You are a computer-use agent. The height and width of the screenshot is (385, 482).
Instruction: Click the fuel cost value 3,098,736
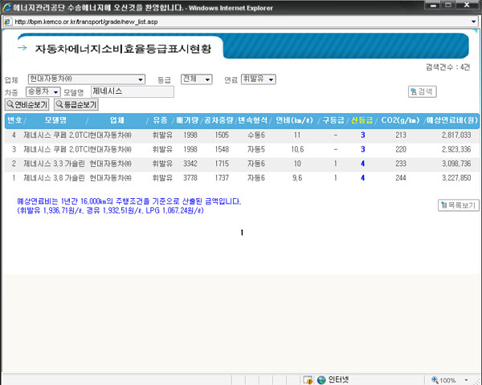[456, 164]
